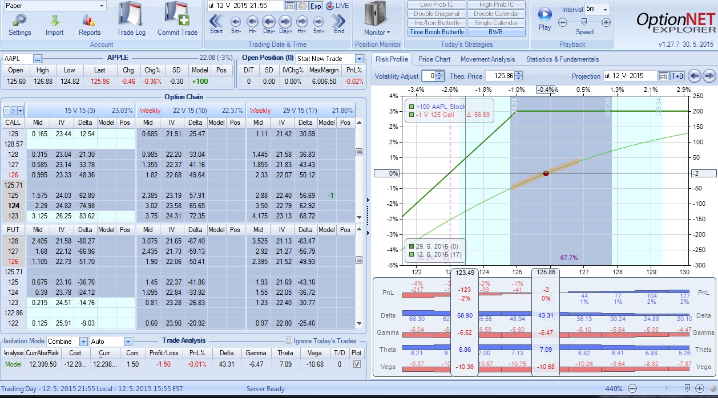Viewport: 718px width, 398px height.
Task: Click the Exp expiration button
Action: (316, 6)
